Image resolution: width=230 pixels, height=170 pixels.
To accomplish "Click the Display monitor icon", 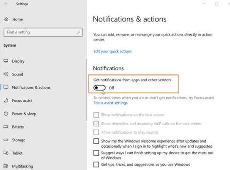I will pos(6,61).
